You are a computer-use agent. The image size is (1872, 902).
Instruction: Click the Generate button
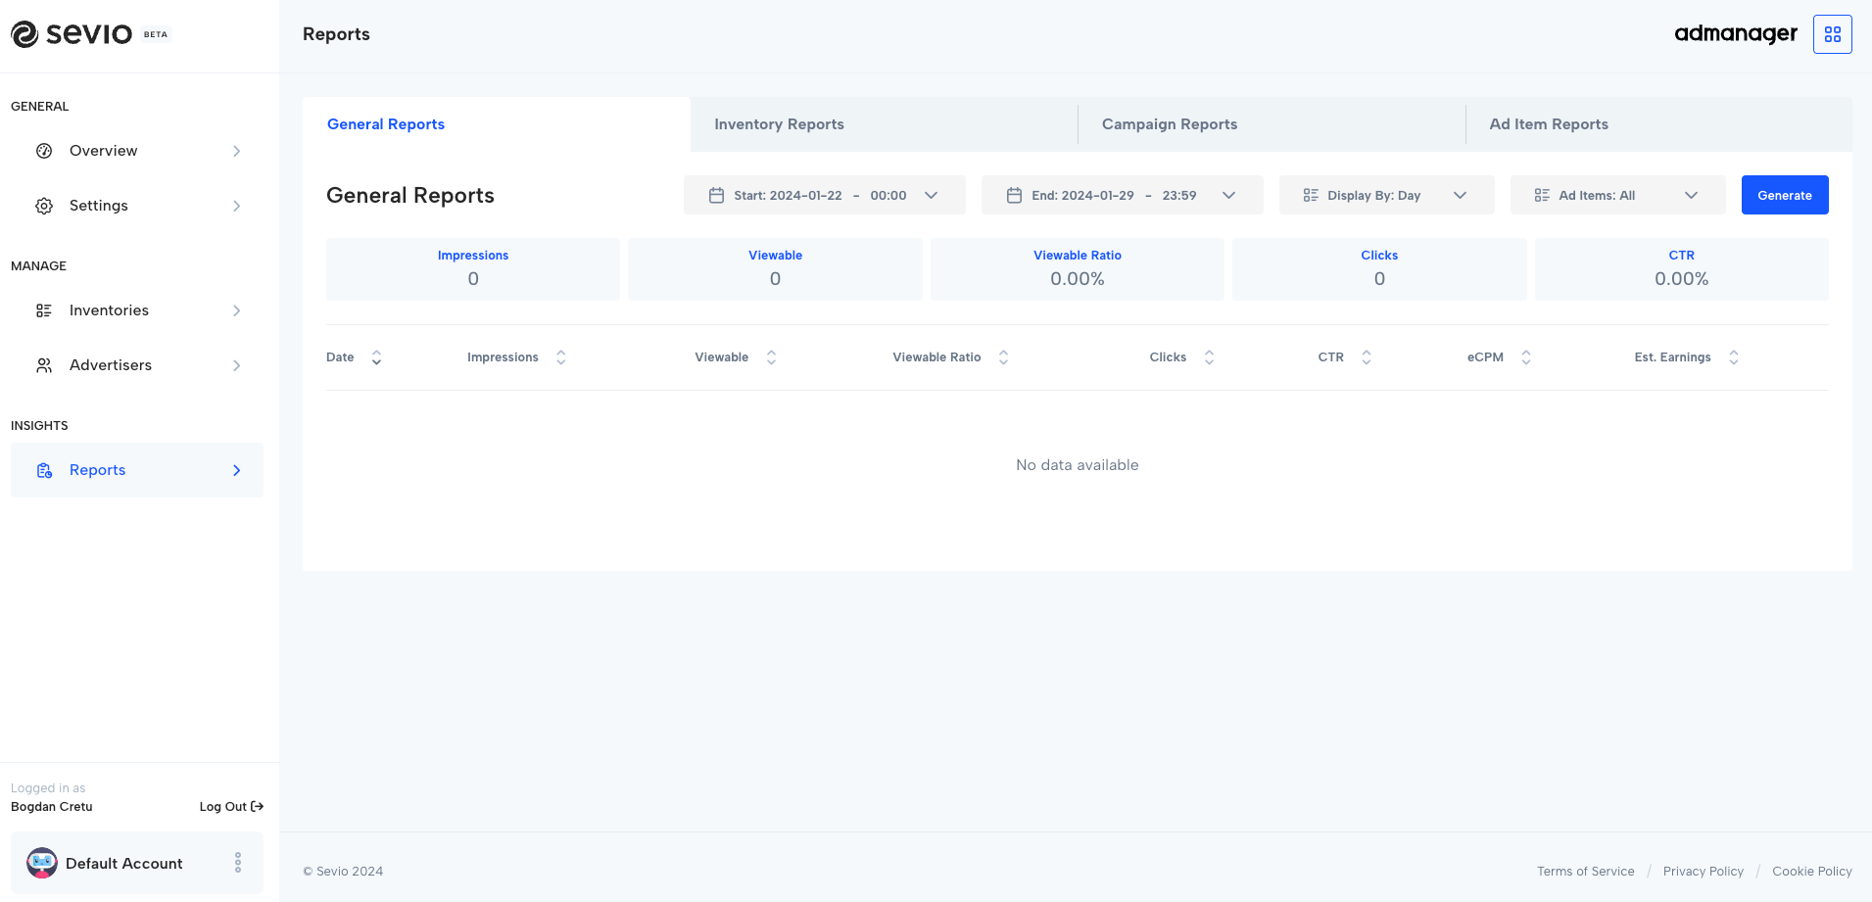[x=1784, y=194]
